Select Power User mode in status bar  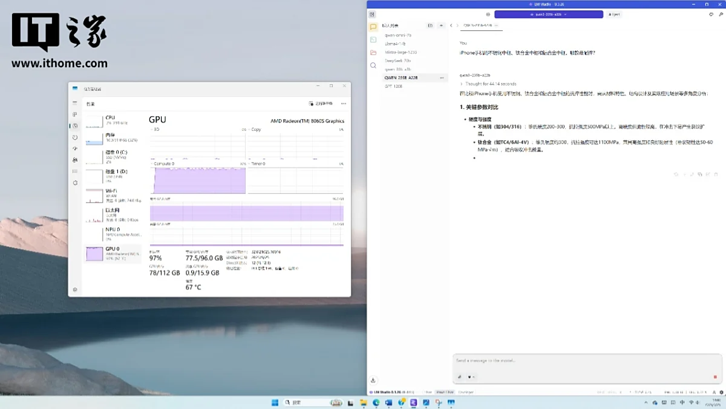(445, 392)
